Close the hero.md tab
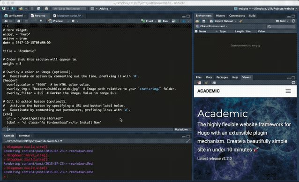This screenshot has height=182, width=299. click(47, 16)
